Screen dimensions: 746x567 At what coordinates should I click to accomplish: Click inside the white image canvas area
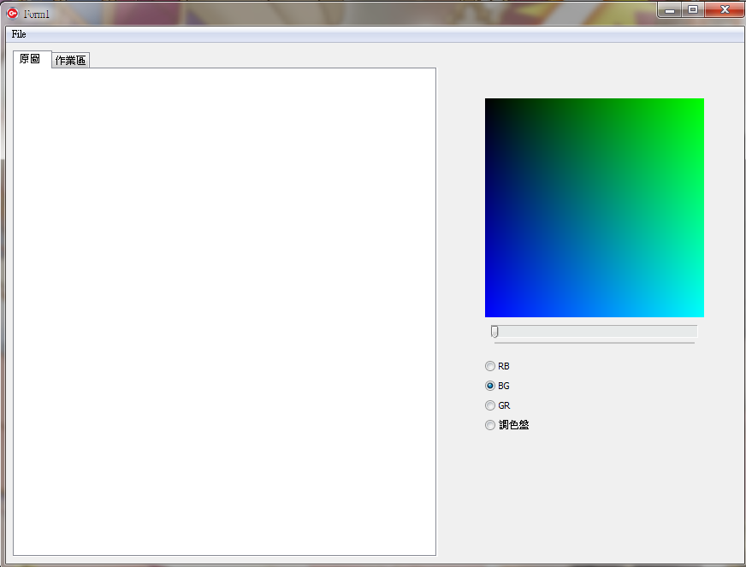(224, 311)
